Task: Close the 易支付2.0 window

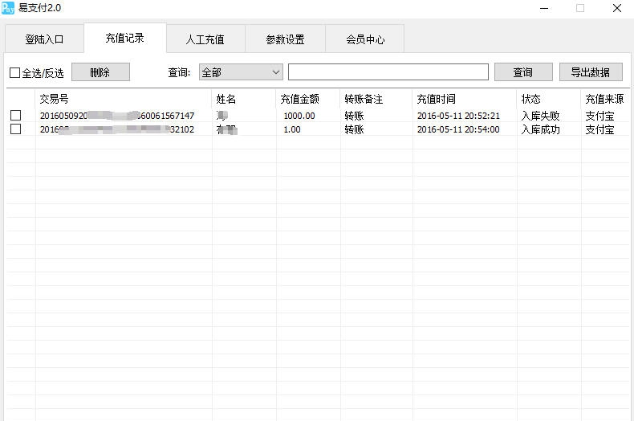Action: [617, 8]
